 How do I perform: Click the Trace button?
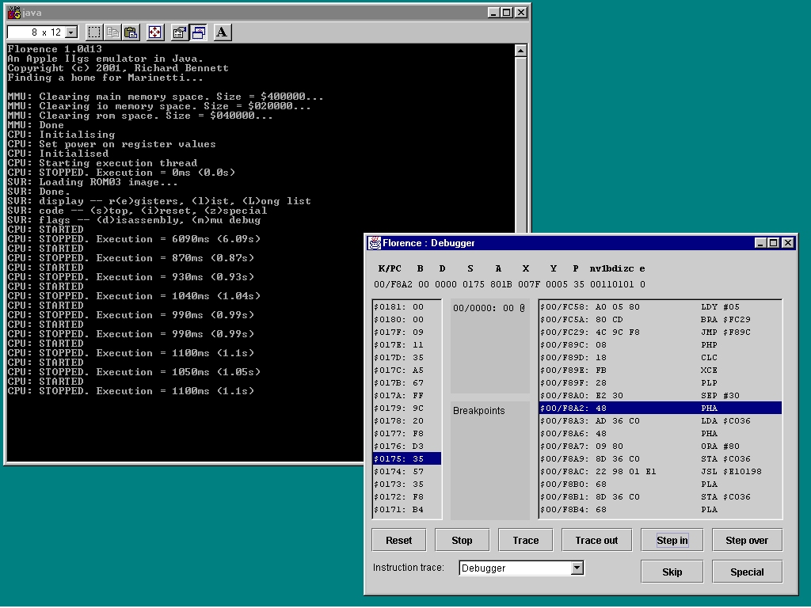[x=526, y=540]
